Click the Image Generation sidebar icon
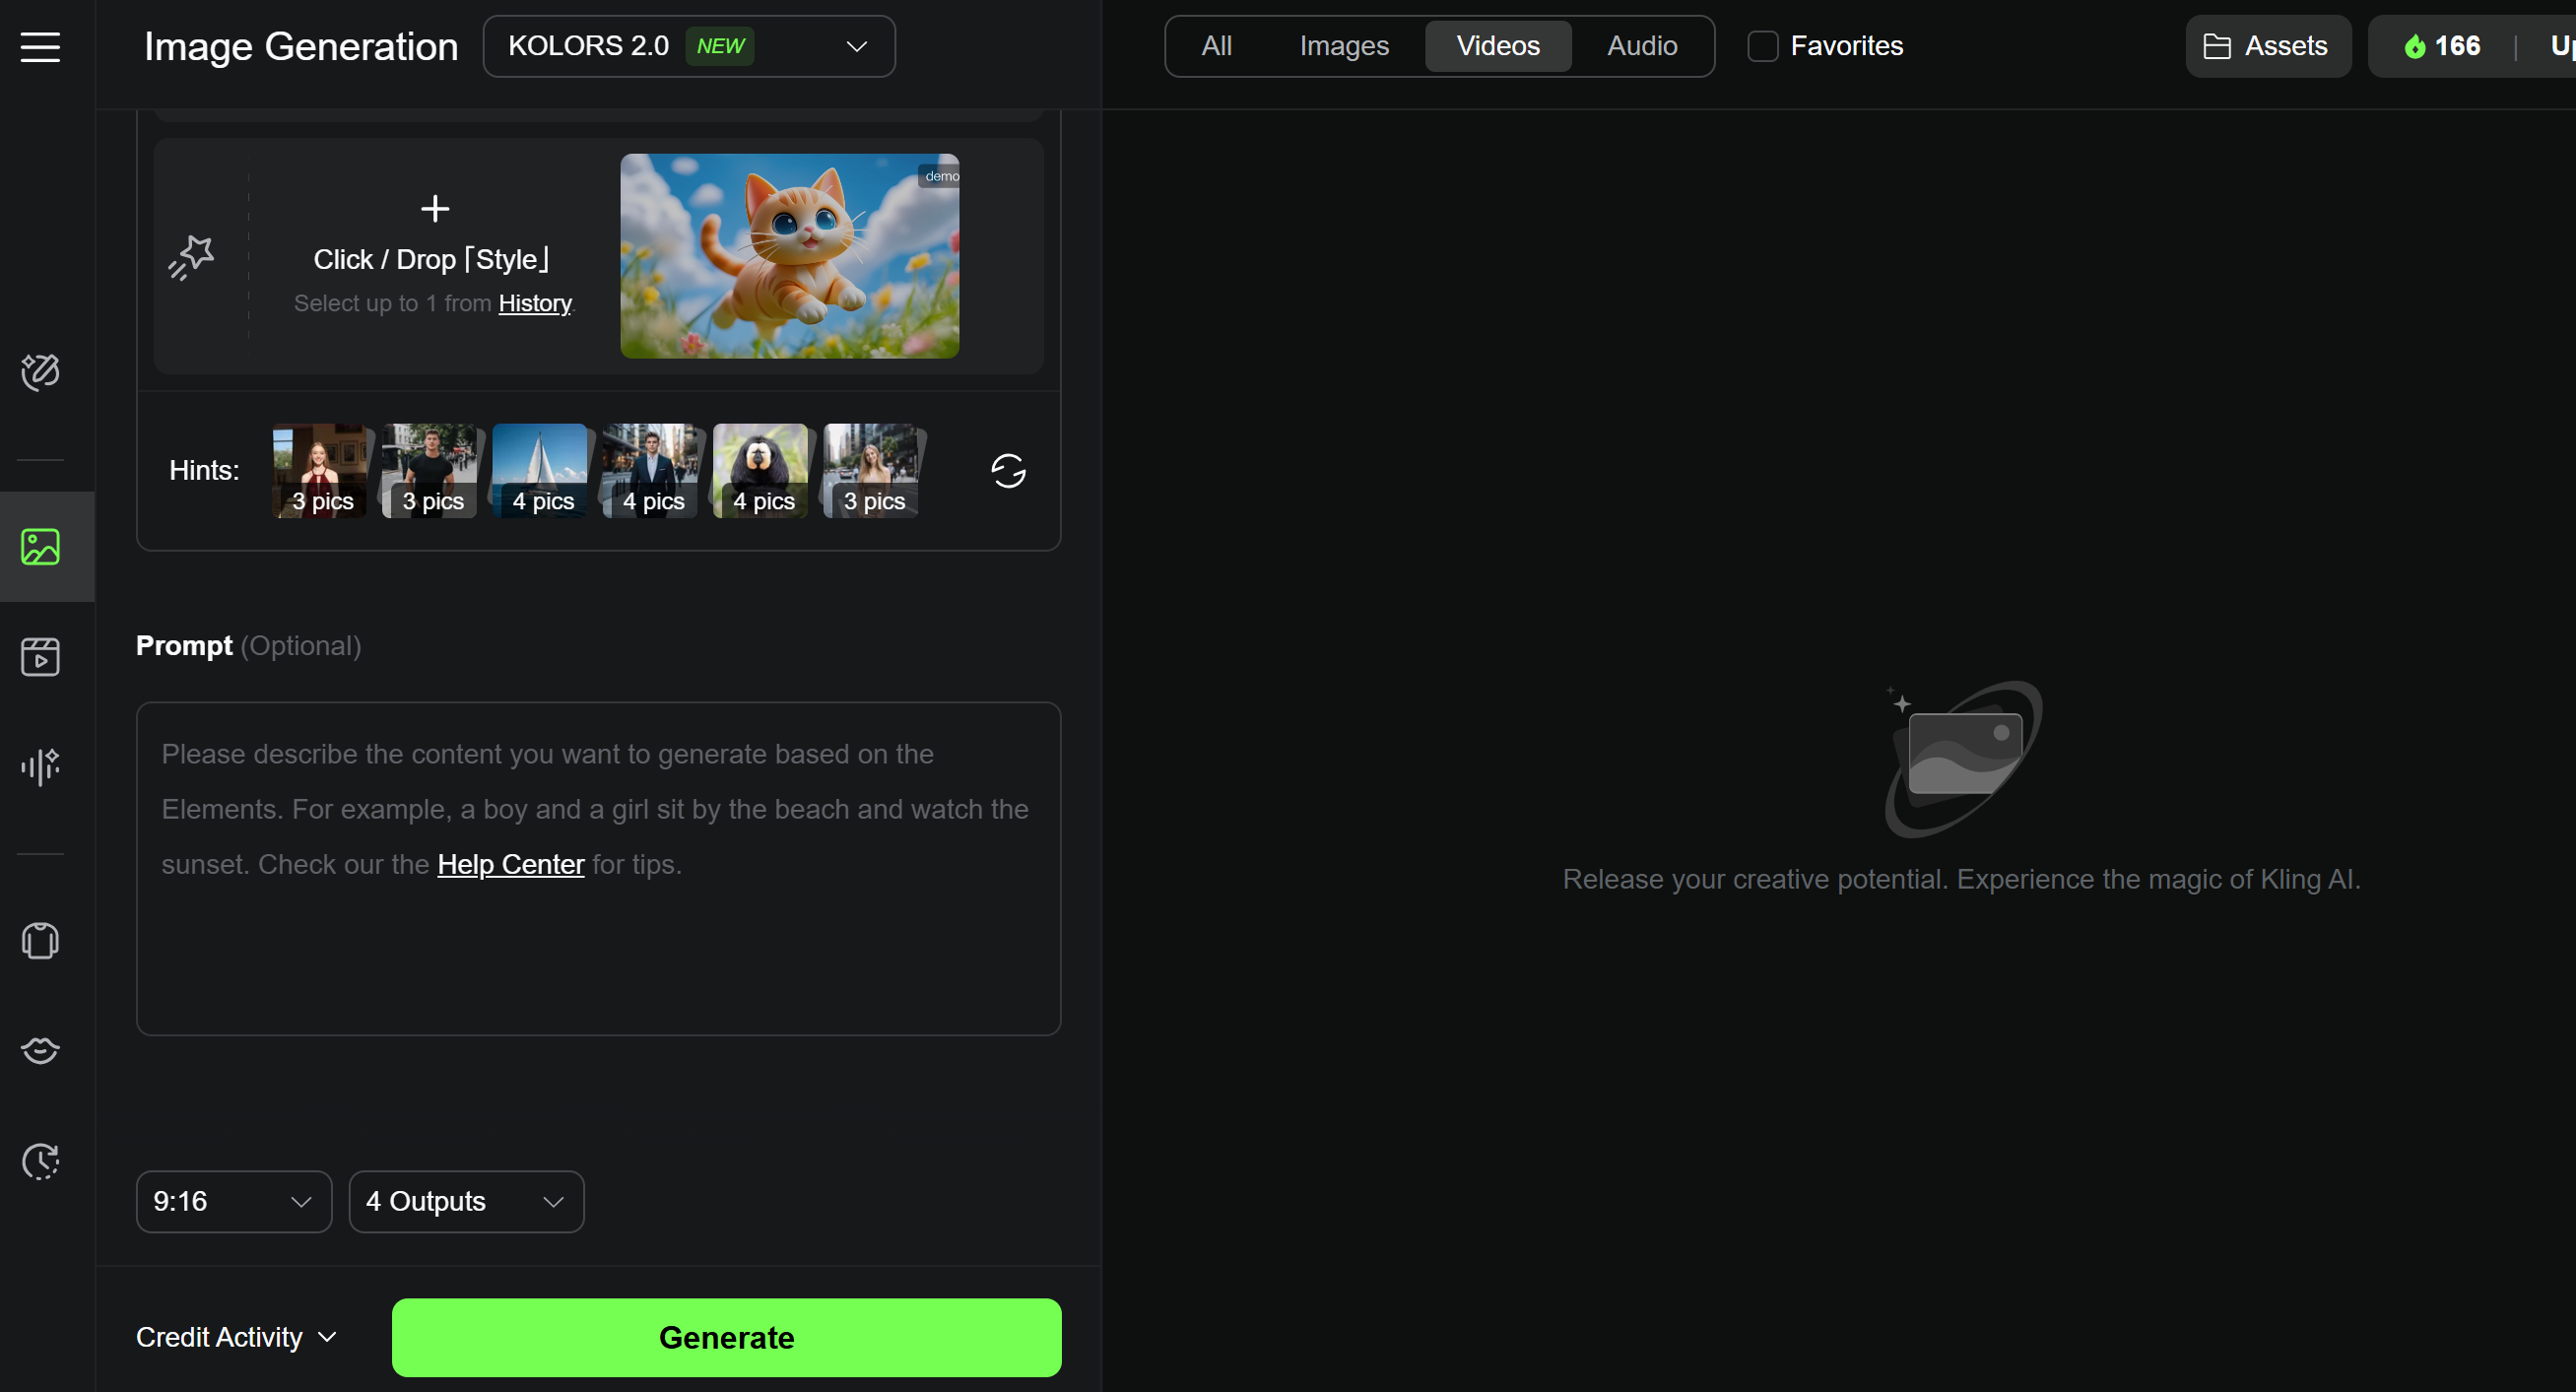This screenshot has height=1392, width=2576. 40,547
